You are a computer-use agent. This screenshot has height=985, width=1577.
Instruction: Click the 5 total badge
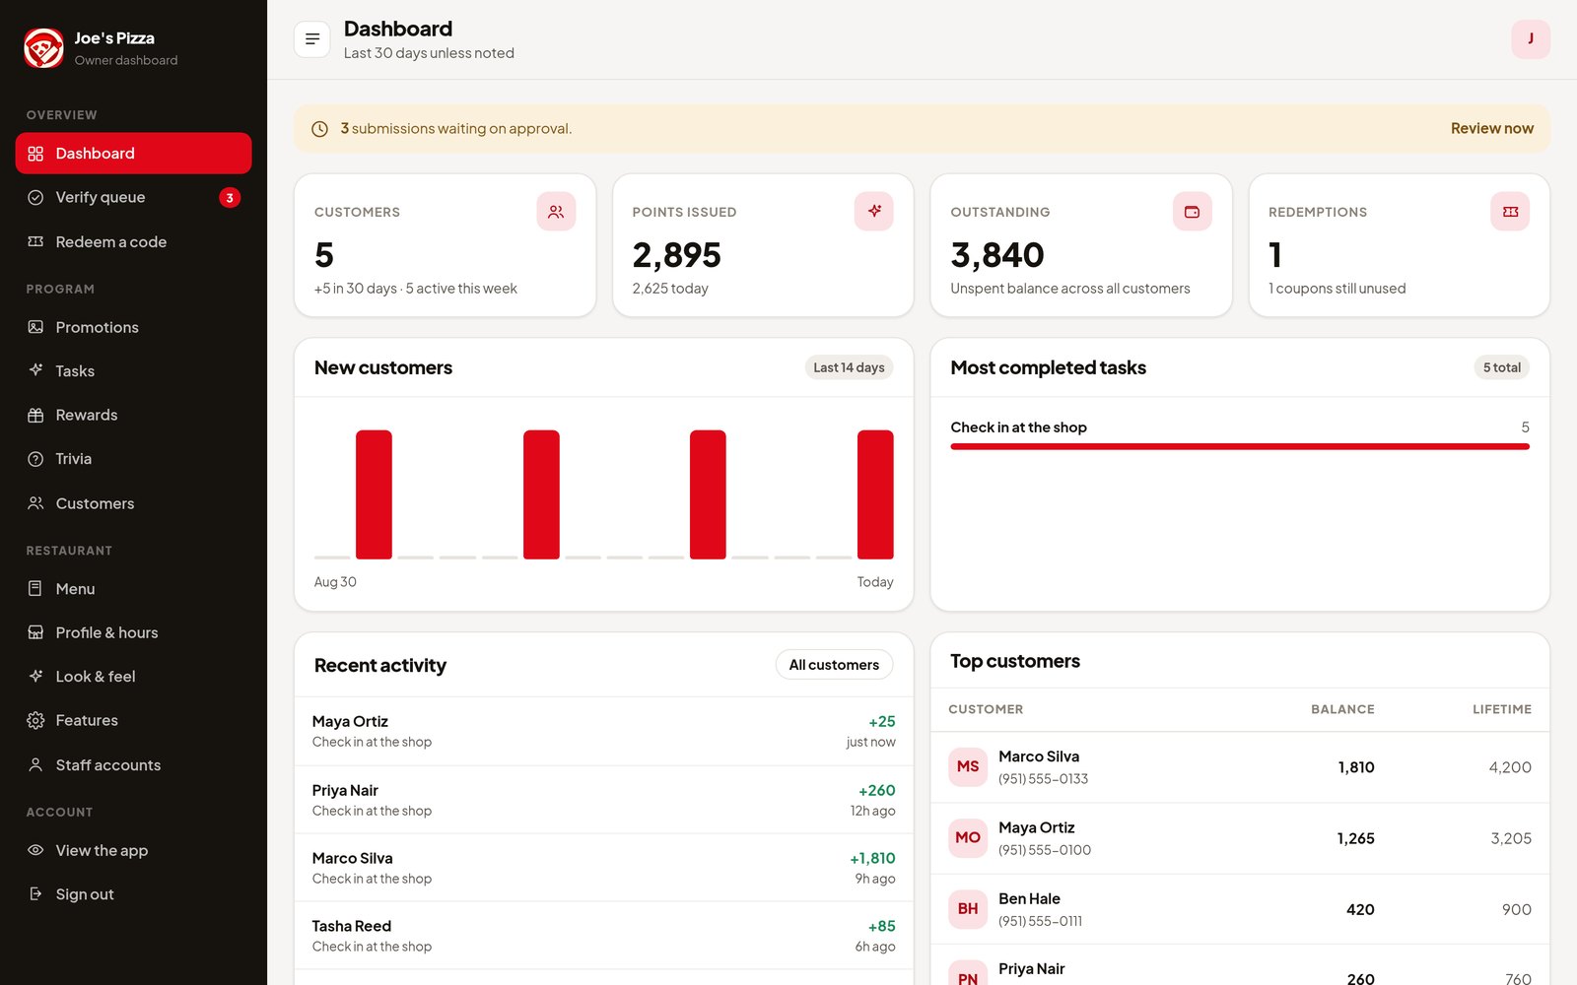[x=1502, y=367]
